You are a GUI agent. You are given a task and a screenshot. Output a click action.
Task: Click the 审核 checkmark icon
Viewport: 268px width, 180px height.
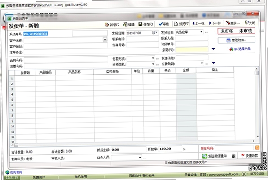point(164,24)
